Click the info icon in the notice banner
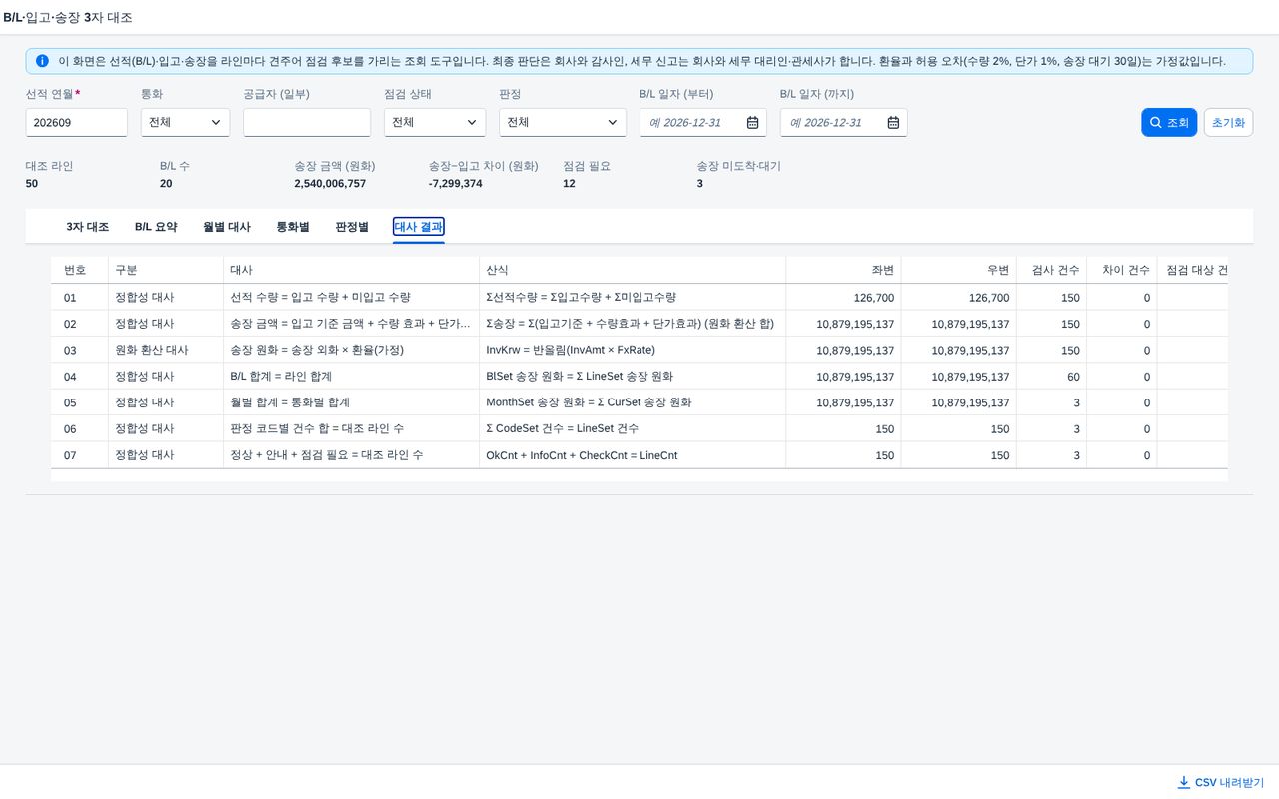 pyautogui.click(x=42, y=61)
